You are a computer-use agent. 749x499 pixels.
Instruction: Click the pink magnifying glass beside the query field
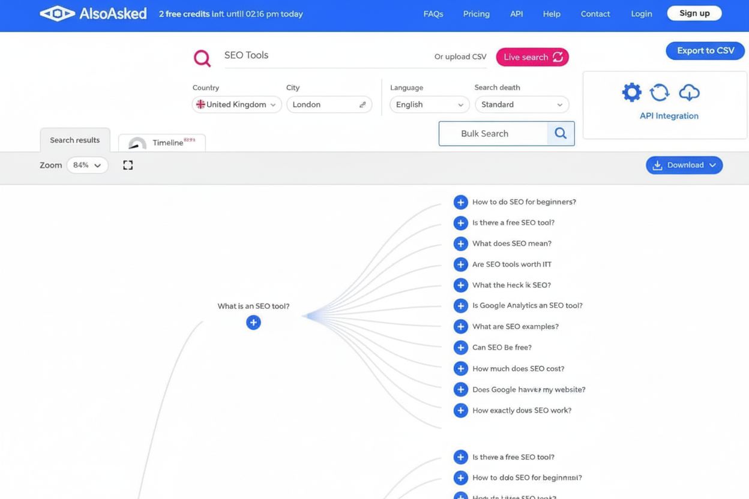tap(202, 57)
